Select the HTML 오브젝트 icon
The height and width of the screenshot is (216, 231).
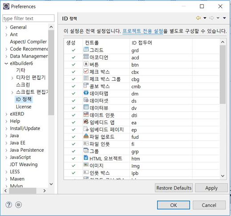pyautogui.click(x=86, y=158)
